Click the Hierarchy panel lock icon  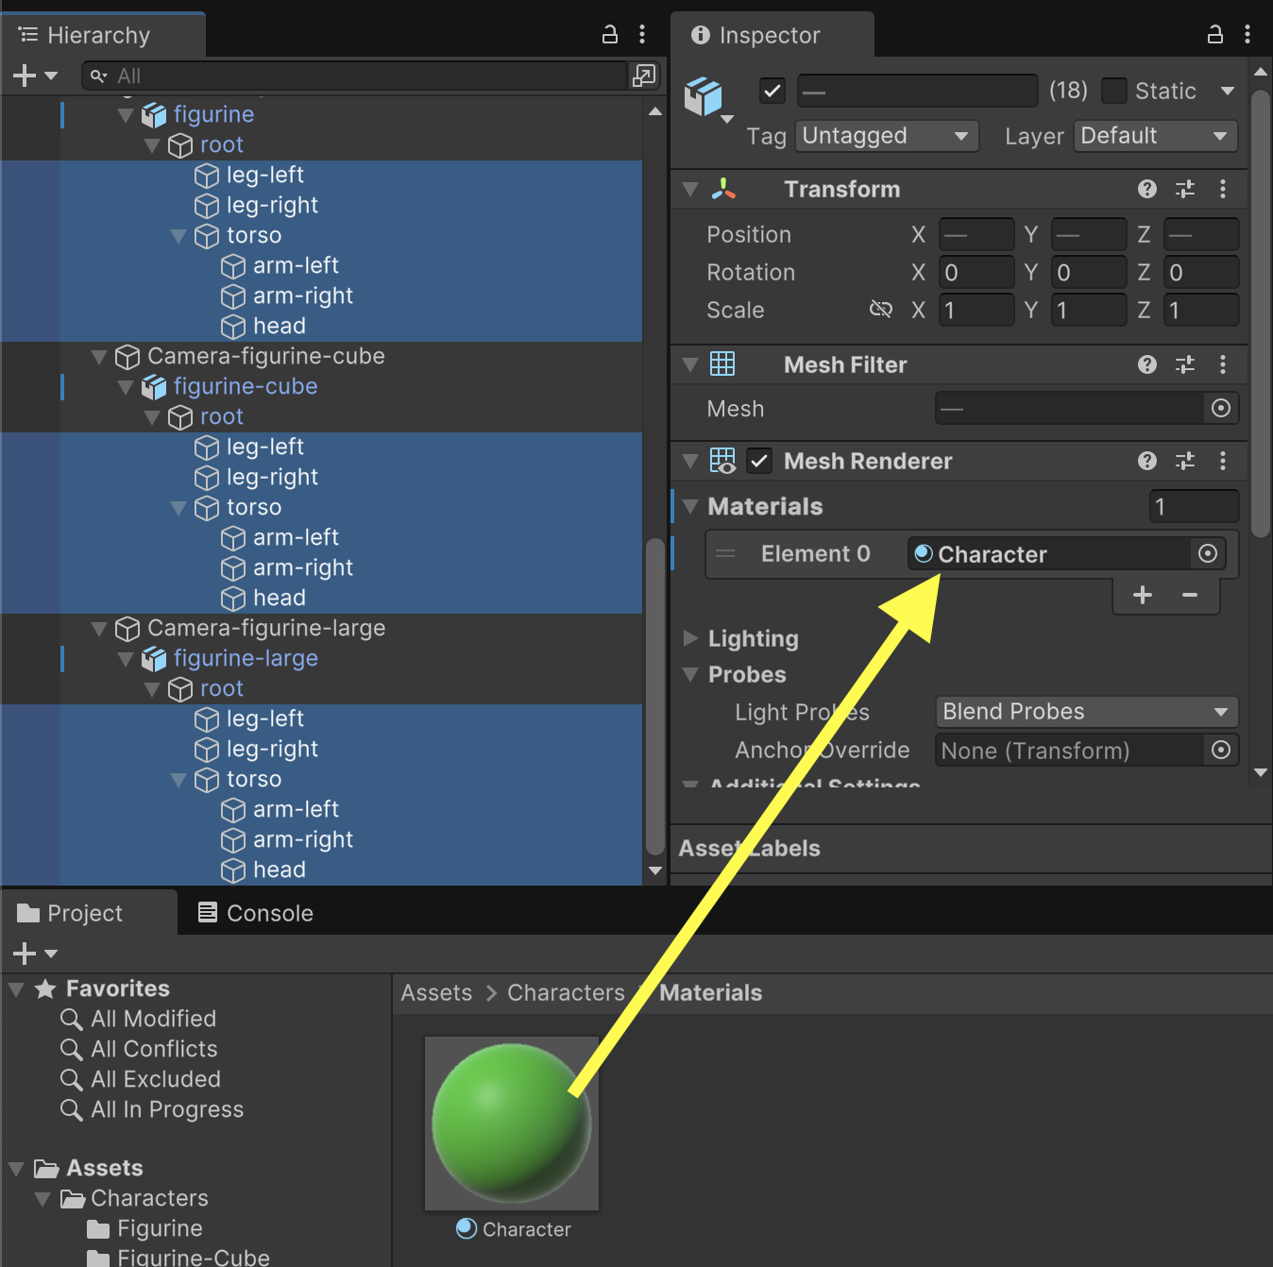(610, 35)
